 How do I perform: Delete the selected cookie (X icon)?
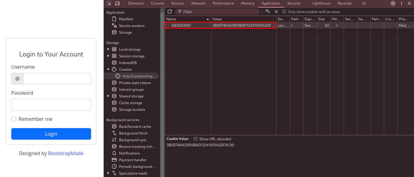pyautogui.click(x=276, y=12)
